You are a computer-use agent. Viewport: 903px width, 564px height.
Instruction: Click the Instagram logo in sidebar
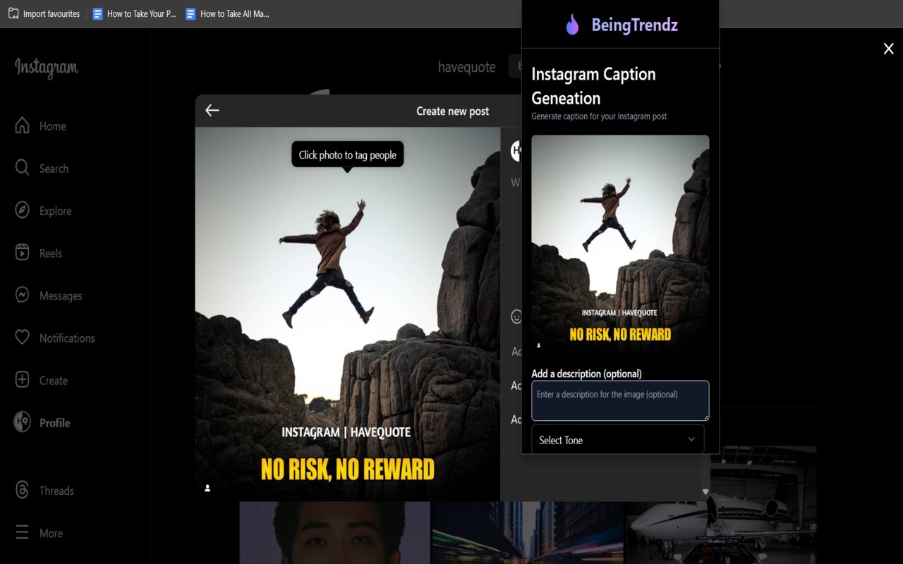(x=47, y=68)
